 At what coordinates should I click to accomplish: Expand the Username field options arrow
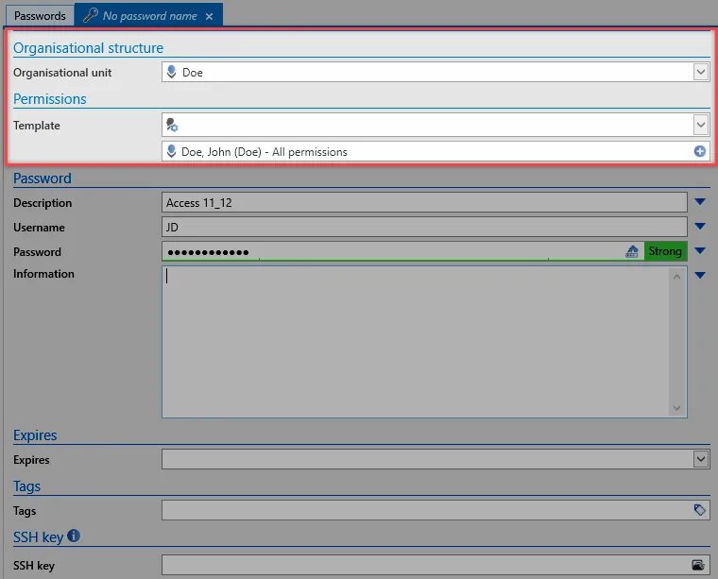coord(700,226)
